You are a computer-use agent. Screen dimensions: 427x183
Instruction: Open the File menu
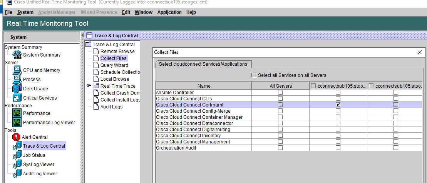click(x=8, y=12)
